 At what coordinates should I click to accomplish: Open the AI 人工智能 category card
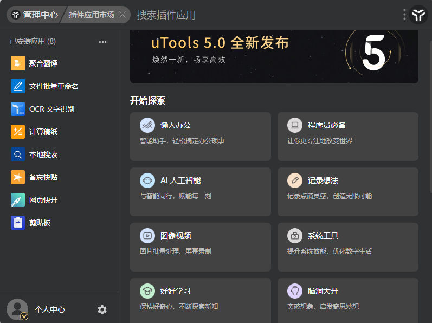[x=201, y=192]
